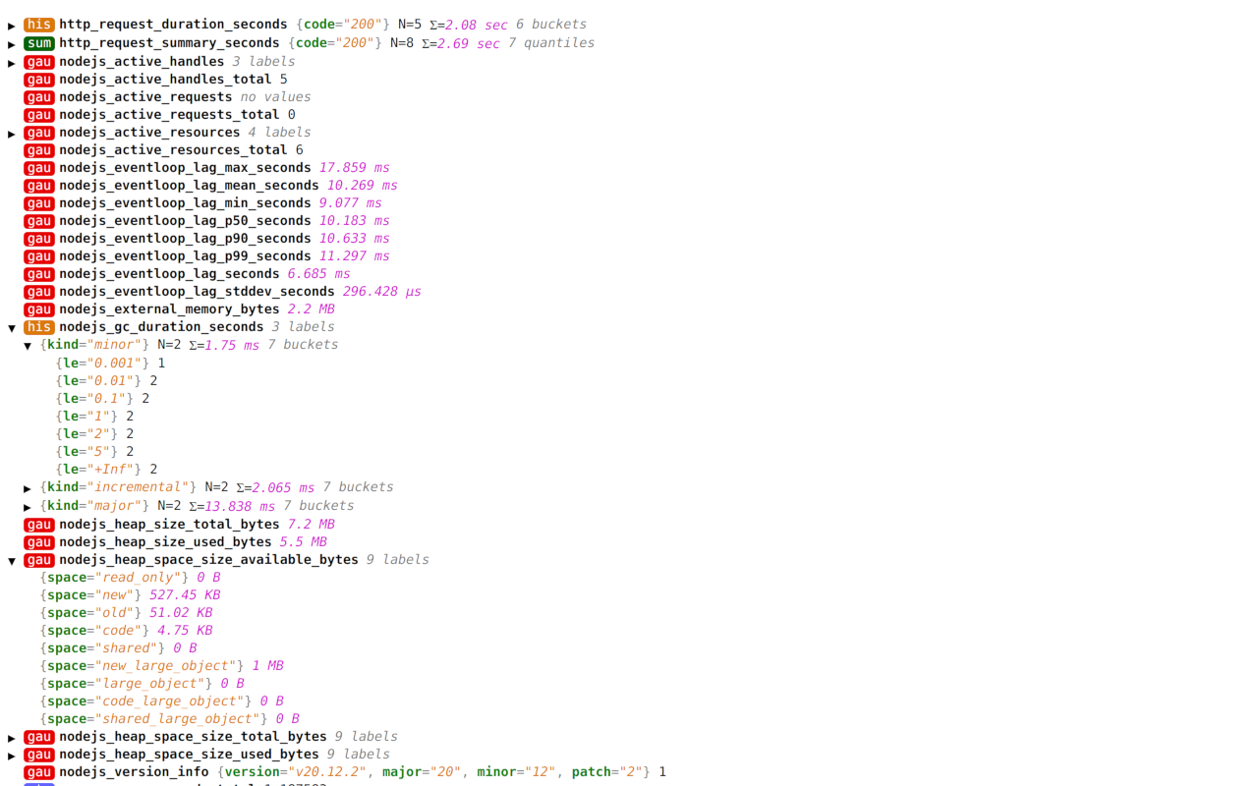Screen dimensions: 1258x786
Task: Select the le="+Inf" bucket row
Action: [x=106, y=470]
